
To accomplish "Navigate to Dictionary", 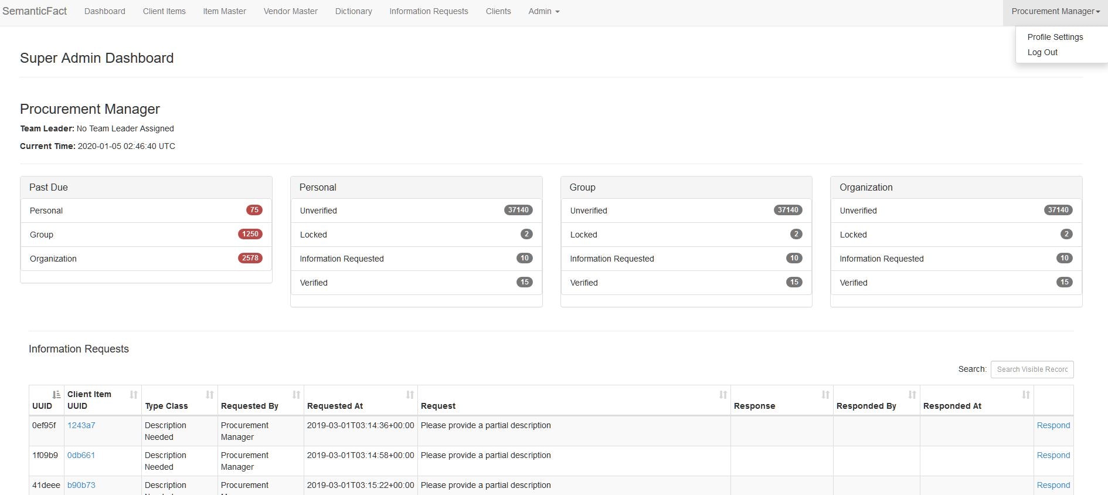I will point(354,11).
